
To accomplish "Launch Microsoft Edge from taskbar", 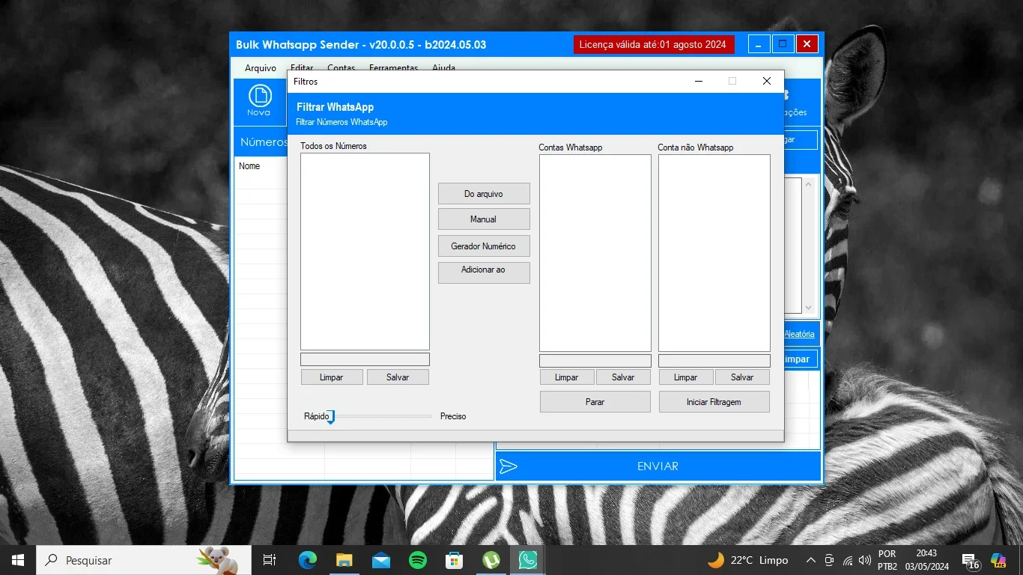I will (x=307, y=560).
